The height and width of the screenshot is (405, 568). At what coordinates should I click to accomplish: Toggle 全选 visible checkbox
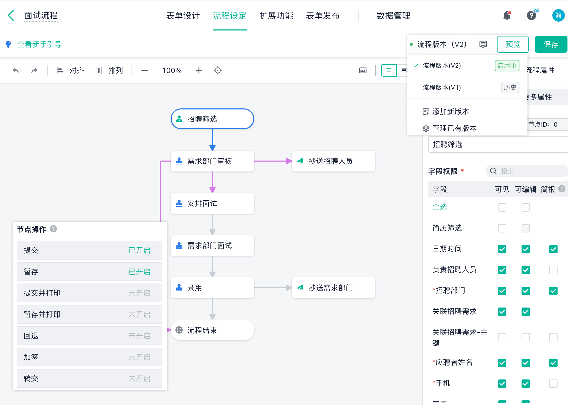(502, 207)
